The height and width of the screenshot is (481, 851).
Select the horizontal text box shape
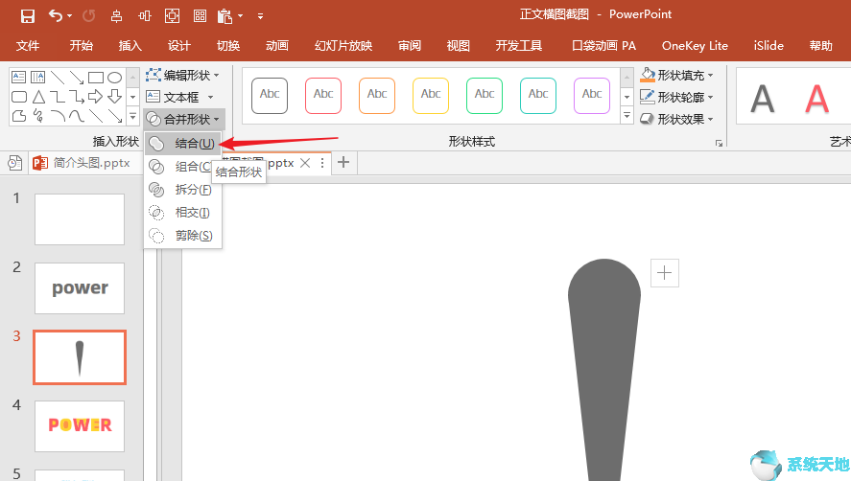[x=18, y=77]
